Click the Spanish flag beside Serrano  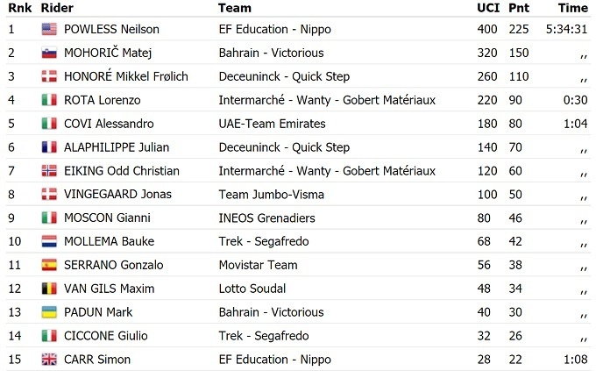pos(49,265)
